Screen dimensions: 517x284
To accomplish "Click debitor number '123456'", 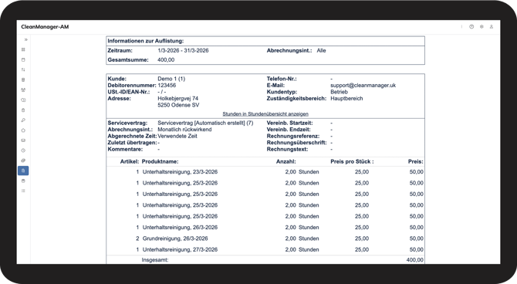I will (x=167, y=86).
